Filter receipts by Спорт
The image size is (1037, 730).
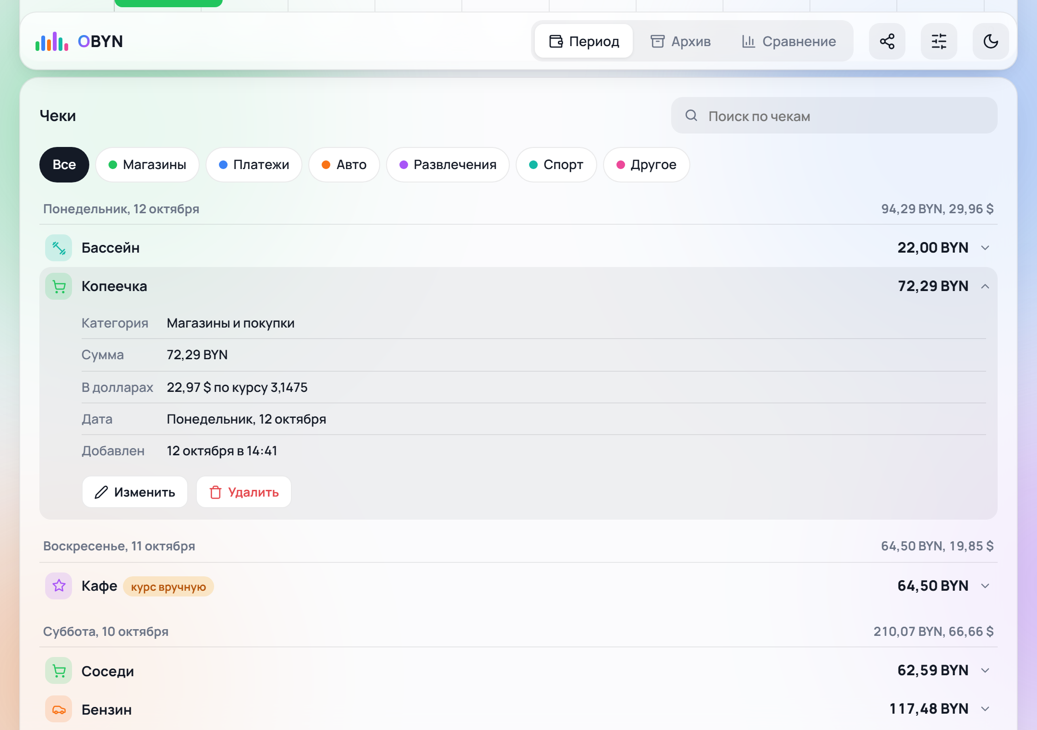[x=556, y=165]
